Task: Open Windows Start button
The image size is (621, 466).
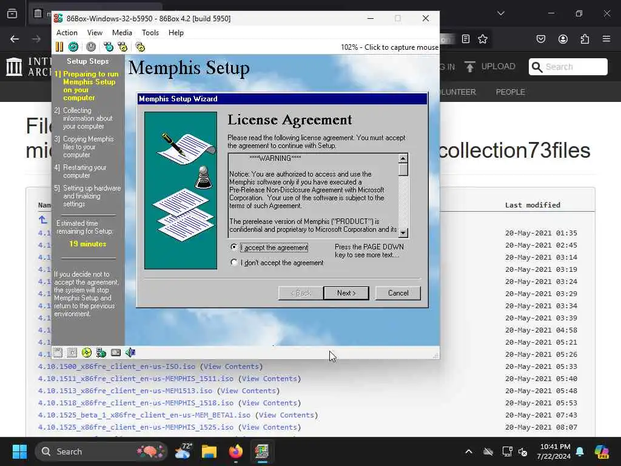Action: [x=19, y=451]
